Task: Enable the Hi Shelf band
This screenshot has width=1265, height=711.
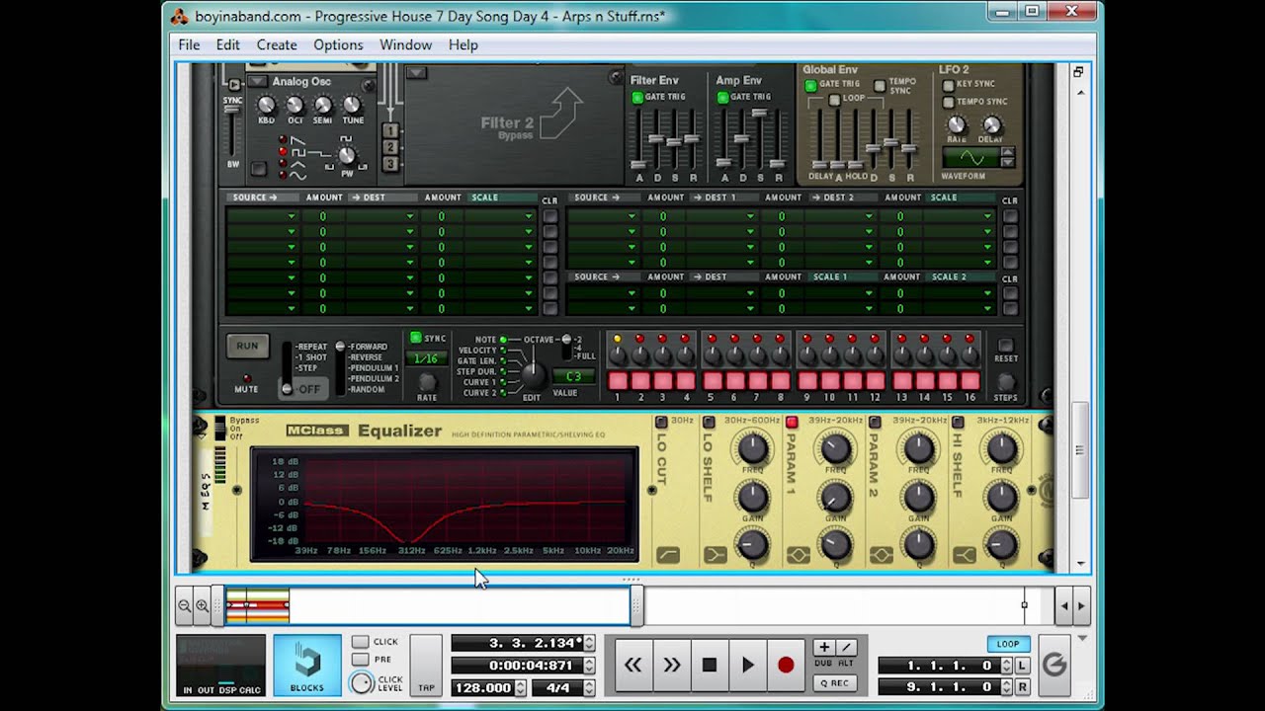Action: point(958,422)
